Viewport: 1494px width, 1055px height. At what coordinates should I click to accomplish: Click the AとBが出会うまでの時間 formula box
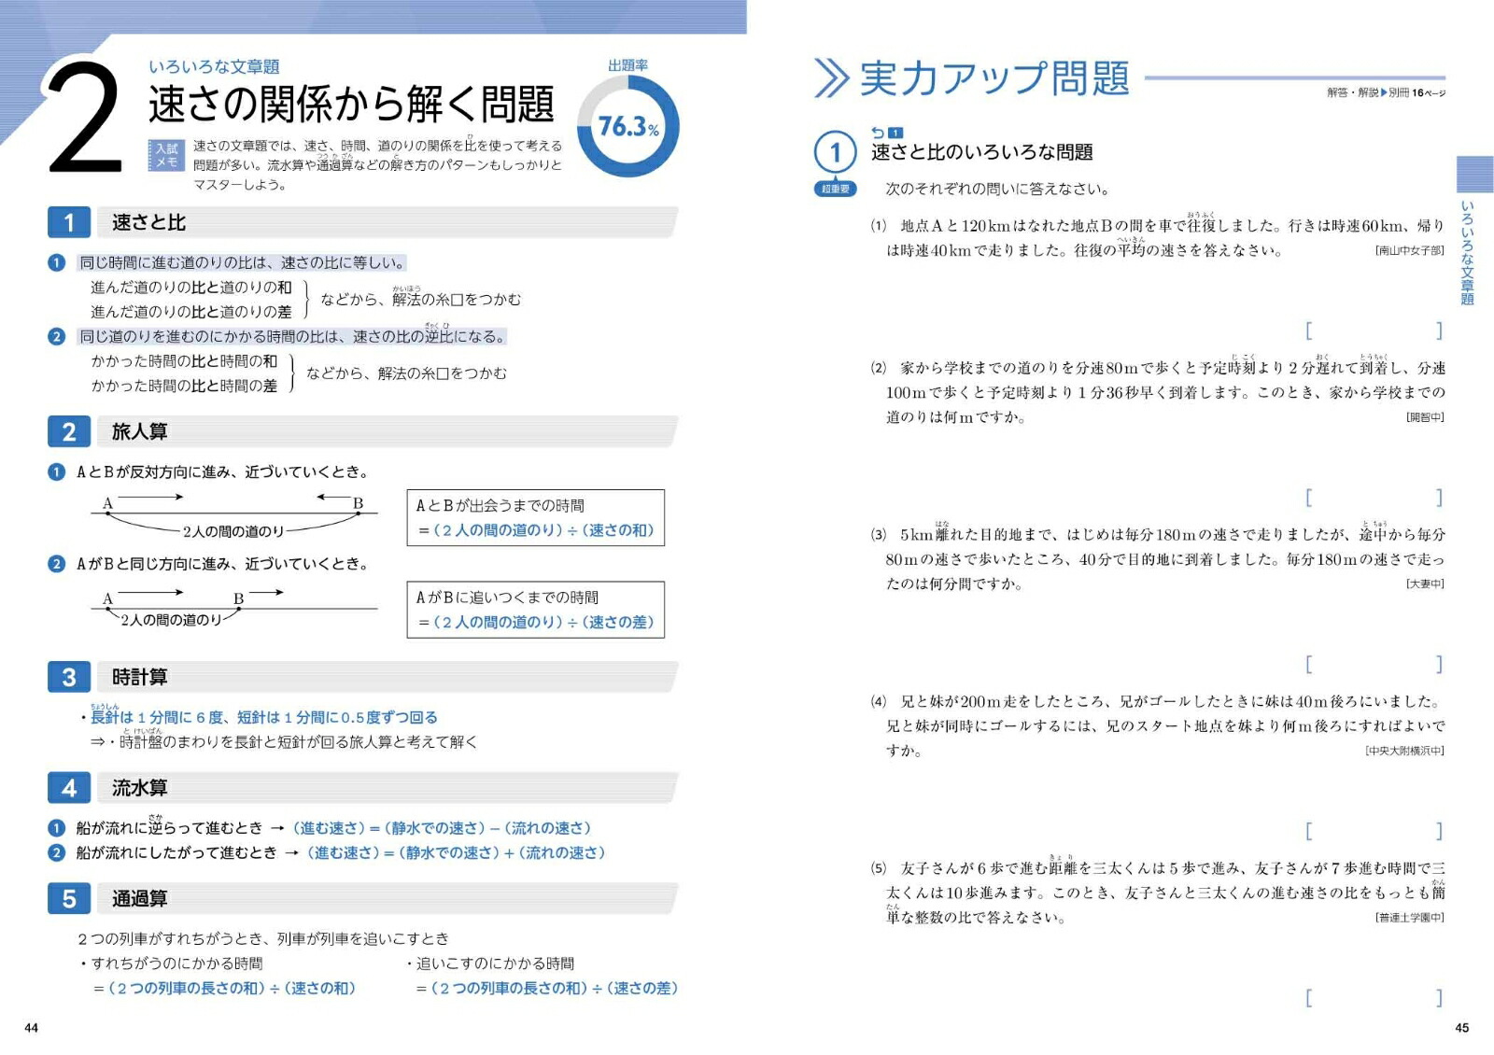pyautogui.click(x=535, y=517)
